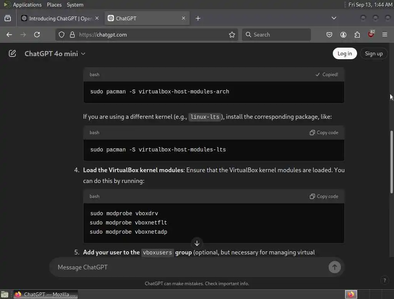Copy the modprobe commands code block

[324, 196]
